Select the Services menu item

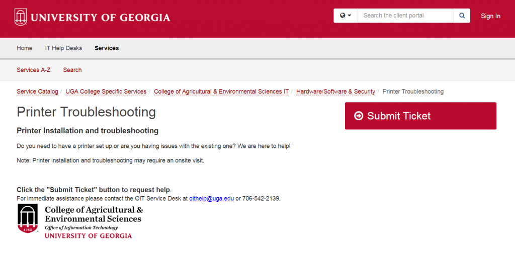107,48
